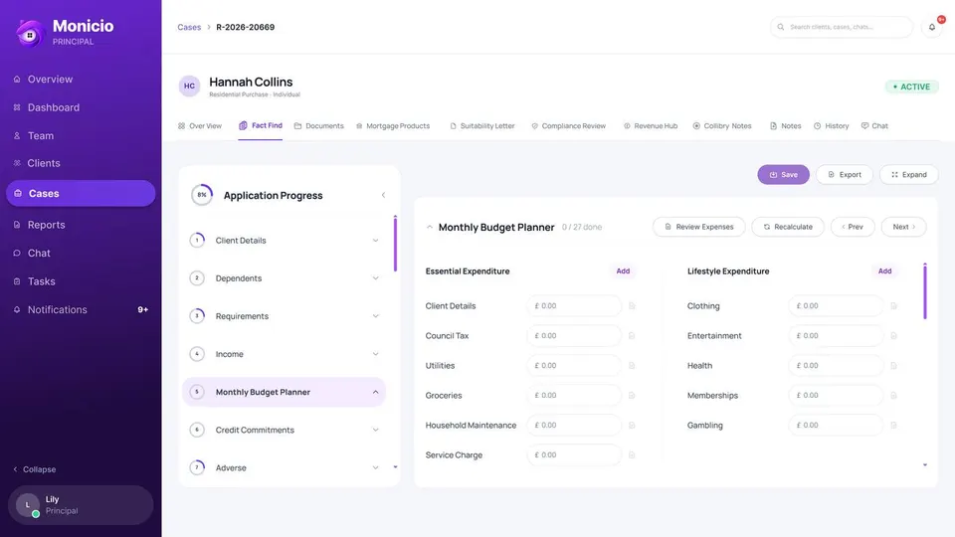
Task: Click note icon next to Gambling field
Action: click(x=893, y=425)
